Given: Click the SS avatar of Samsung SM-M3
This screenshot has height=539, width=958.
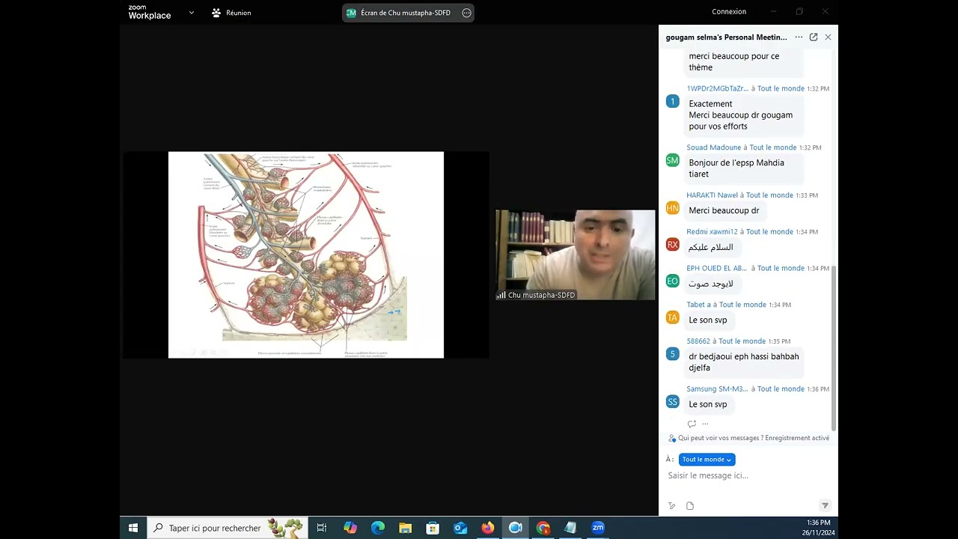Looking at the screenshot, I should [672, 402].
